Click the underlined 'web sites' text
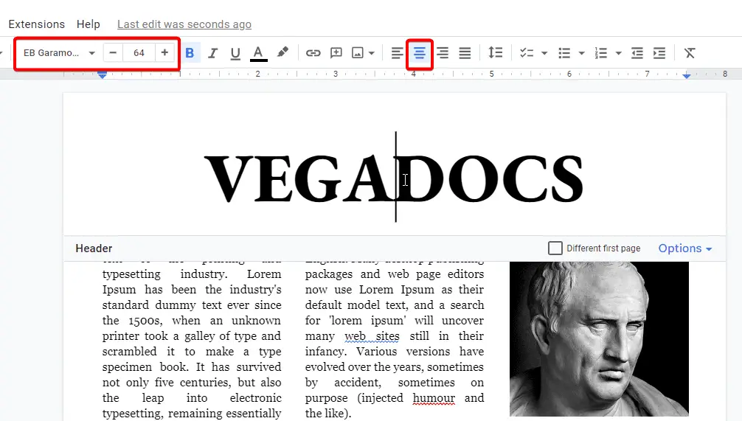This screenshot has width=742, height=421. click(x=372, y=336)
